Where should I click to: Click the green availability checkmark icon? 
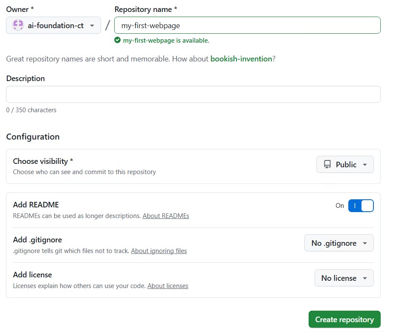[x=118, y=40]
